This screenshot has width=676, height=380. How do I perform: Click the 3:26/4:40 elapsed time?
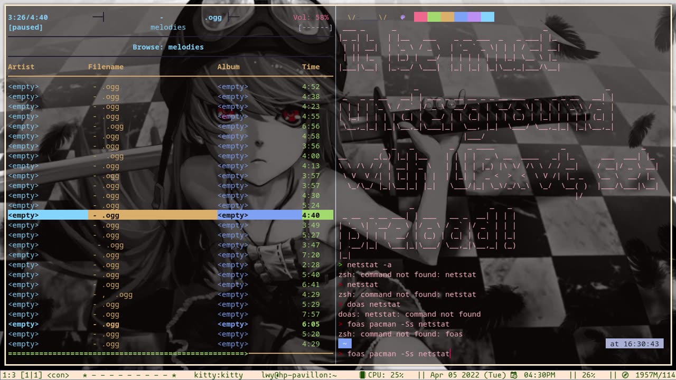click(x=28, y=17)
